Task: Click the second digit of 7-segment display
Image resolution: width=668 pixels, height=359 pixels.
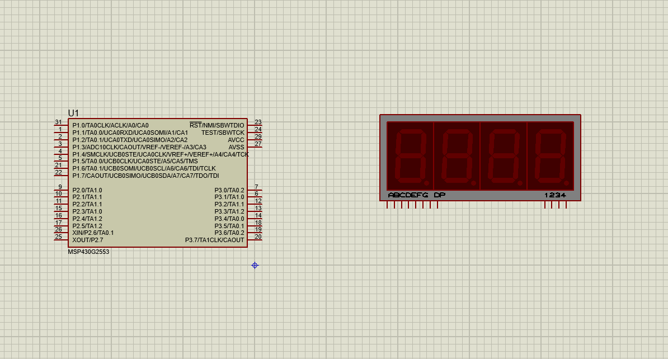Action: [x=457, y=156]
